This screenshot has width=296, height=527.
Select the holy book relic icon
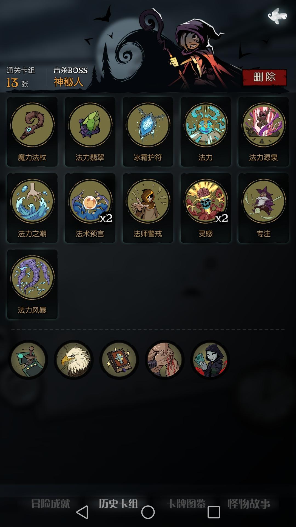(x=119, y=360)
